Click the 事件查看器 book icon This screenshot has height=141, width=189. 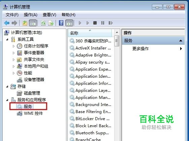20,53
